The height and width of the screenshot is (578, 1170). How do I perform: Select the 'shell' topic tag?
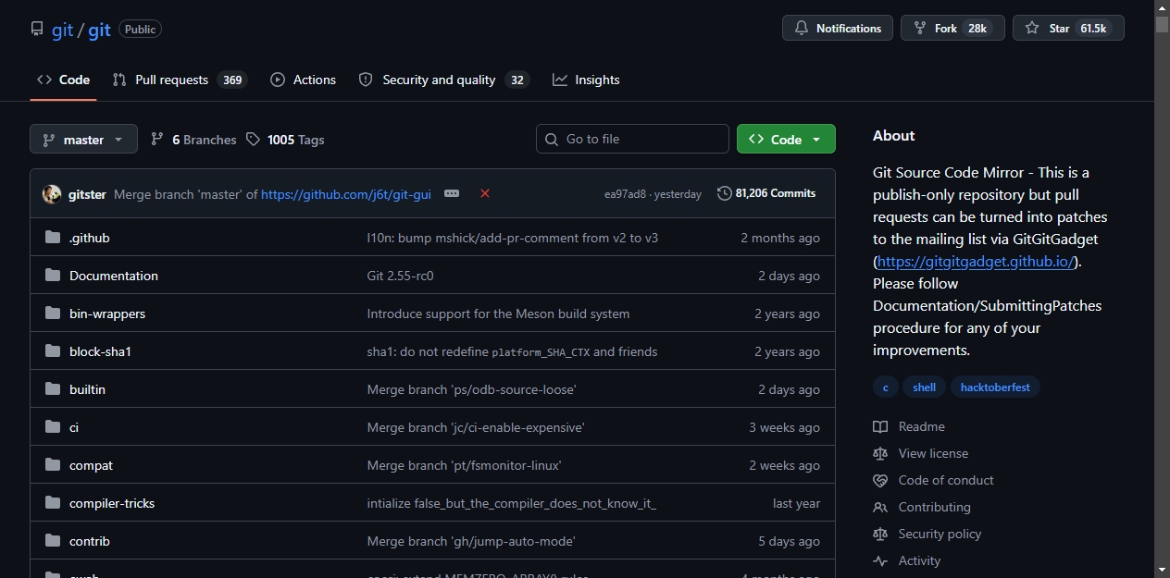(924, 387)
